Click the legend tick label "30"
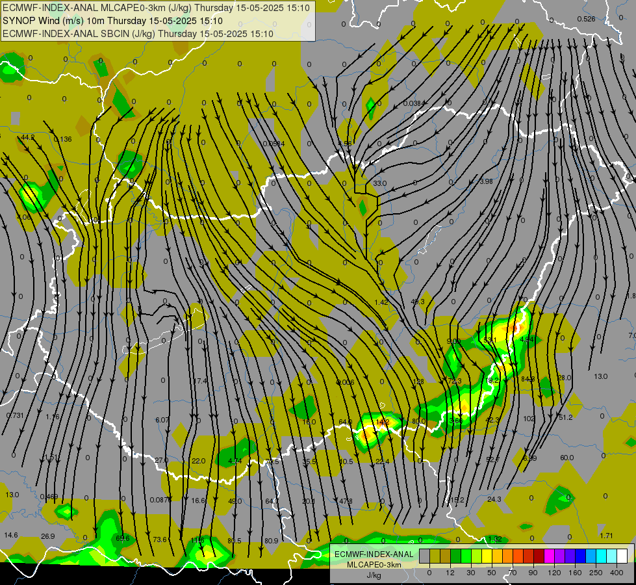 point(470,573)
